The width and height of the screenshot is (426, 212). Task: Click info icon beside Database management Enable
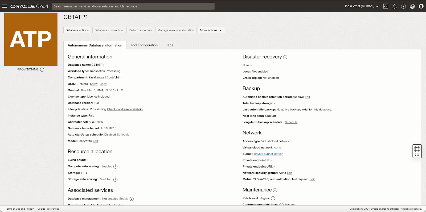click(132, 199)
